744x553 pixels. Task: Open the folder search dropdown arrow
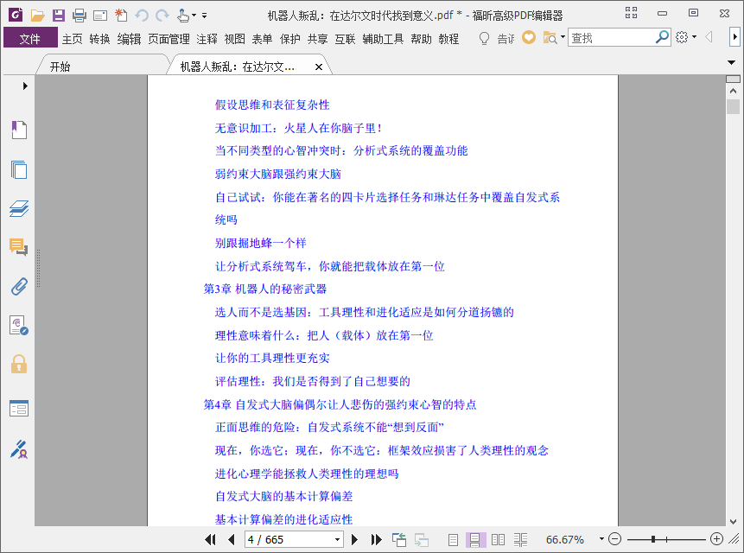(x=563, y=36)
